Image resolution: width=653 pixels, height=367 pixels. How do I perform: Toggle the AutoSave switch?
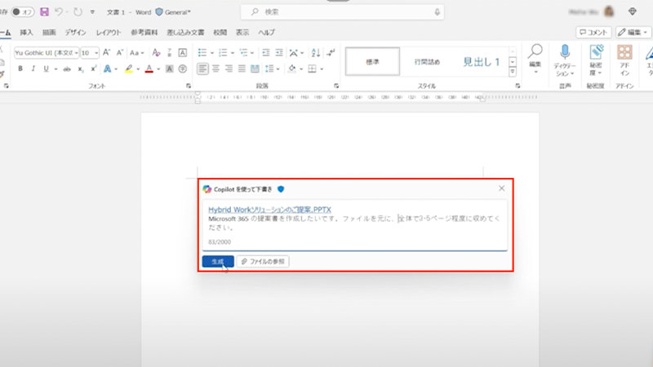(x=22, y=12)
